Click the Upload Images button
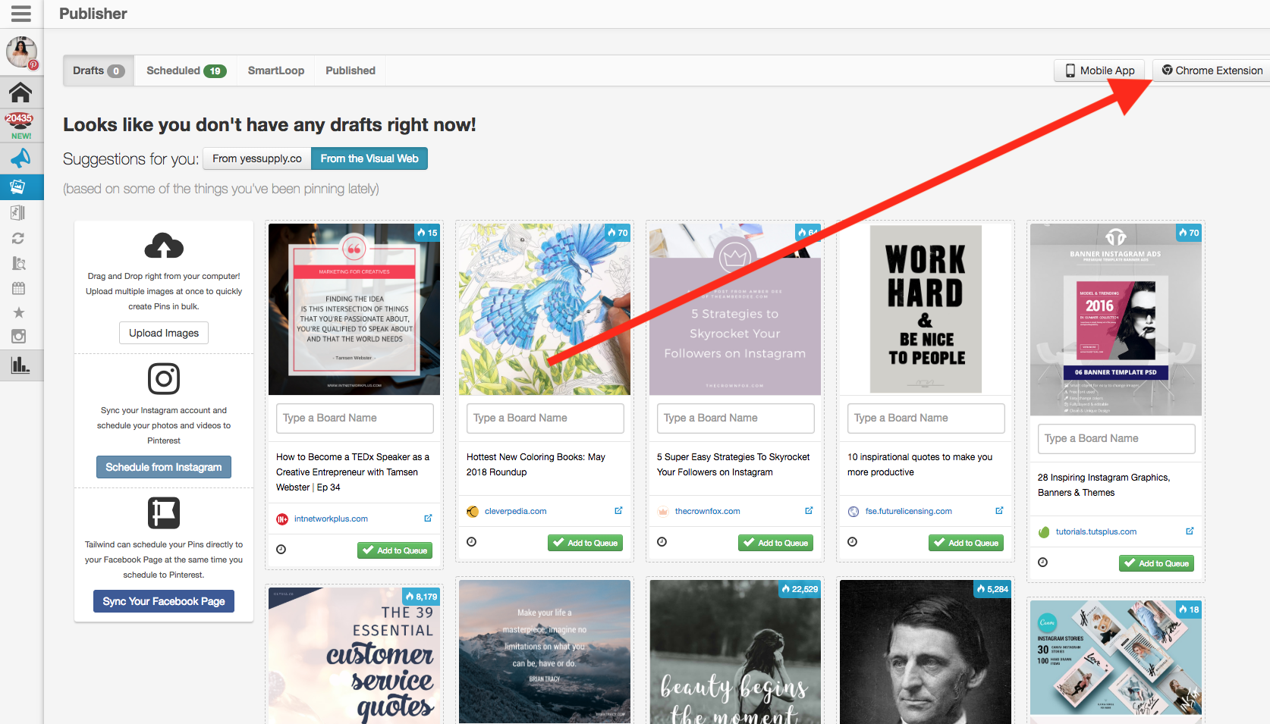Screen dimensions: 1270x724 (164, 333)
